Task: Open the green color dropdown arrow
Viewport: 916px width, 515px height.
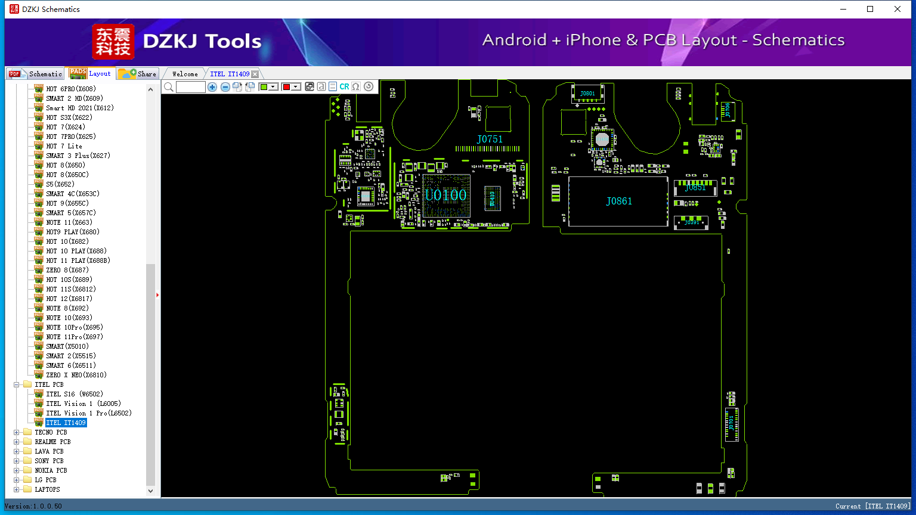Action: click(x=273, y=87)
